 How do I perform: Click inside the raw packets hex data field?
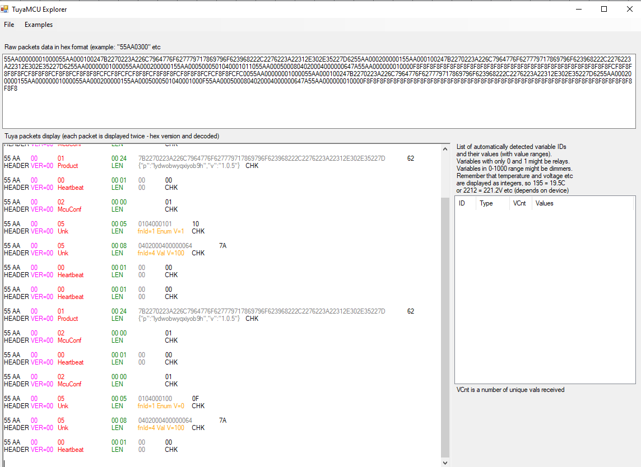point(319,91)
